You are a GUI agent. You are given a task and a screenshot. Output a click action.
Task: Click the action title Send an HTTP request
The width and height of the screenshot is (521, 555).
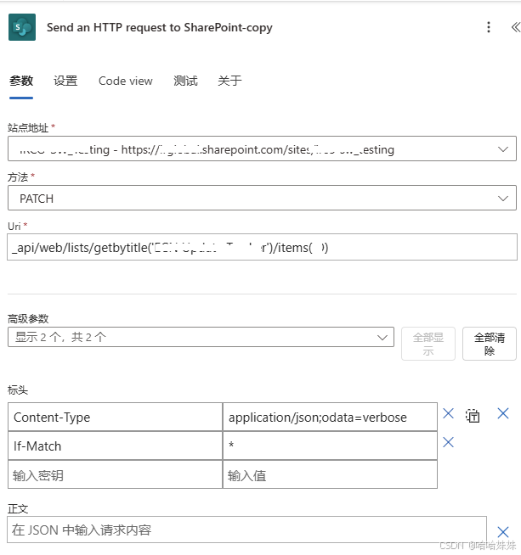coord(160,27)
